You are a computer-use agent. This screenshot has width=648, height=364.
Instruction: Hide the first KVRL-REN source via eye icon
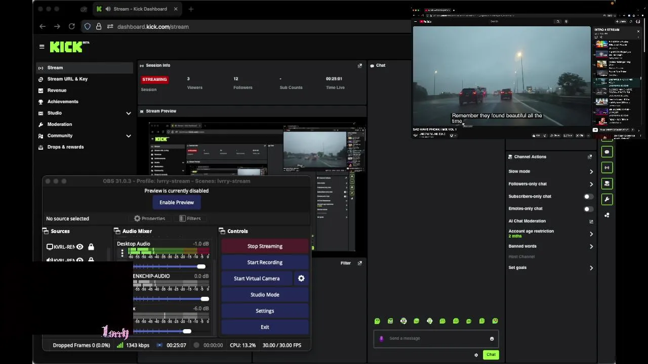point(80,247)
